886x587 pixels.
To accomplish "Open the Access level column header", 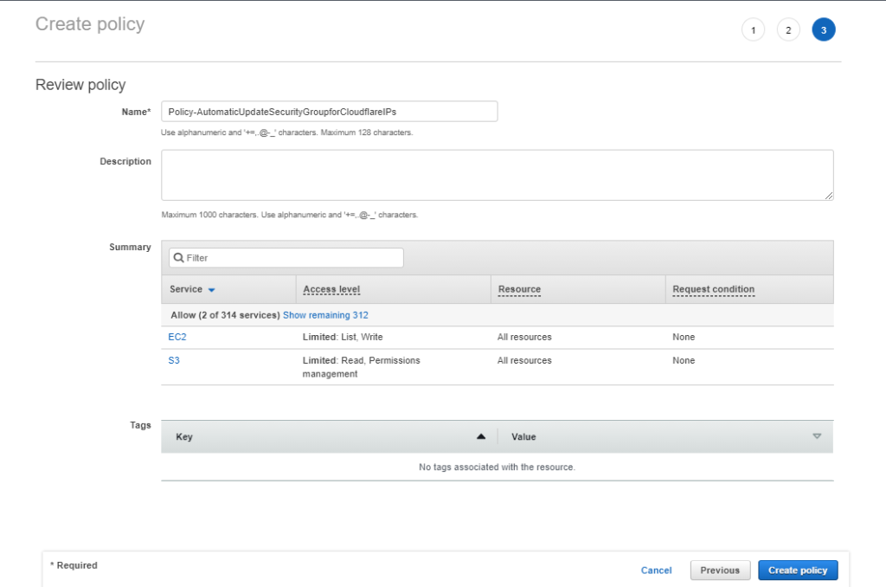I will pyautogui.click(x=331, y=289).
